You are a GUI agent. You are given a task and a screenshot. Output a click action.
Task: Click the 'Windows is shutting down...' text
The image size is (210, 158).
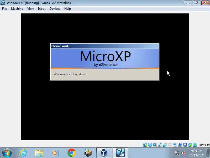pyautogui.click(x=71, y=74)
